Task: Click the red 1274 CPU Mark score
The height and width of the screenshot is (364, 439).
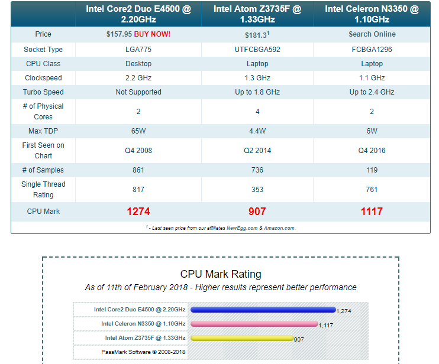Action: click(x=138, y=212)
